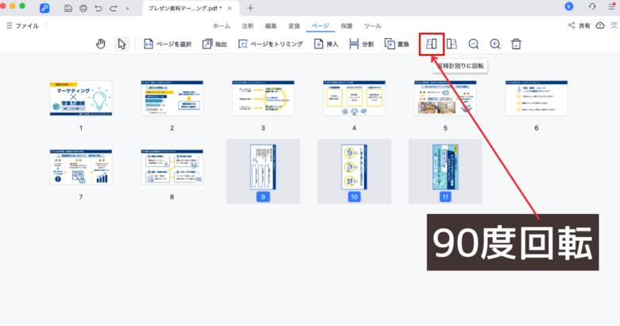
Task: Zoom out the page thumbnails
Action: (474, 44)
